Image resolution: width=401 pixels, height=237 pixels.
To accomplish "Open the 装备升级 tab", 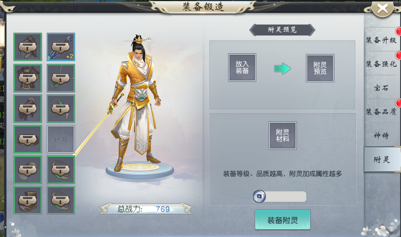I will [381, 40].
